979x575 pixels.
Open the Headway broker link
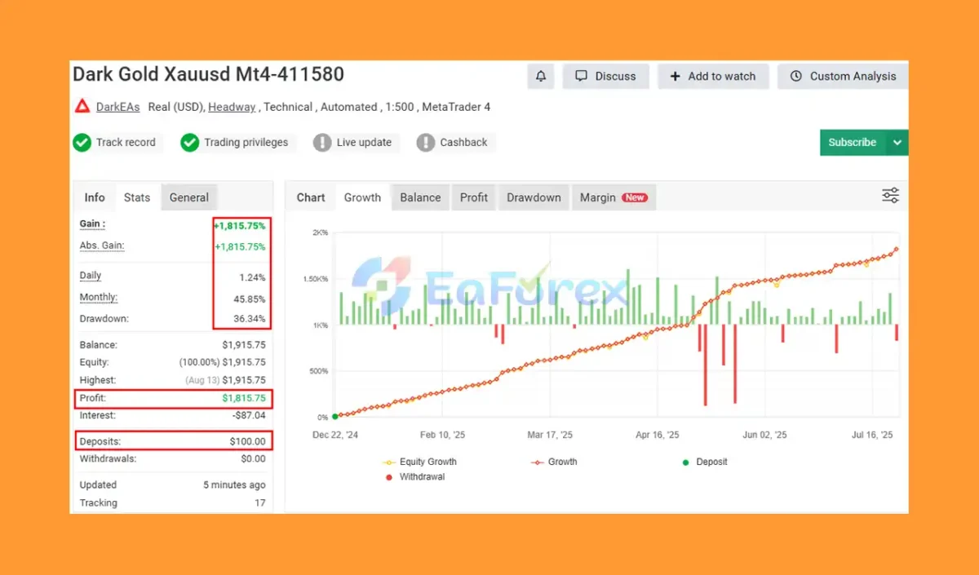232,107
